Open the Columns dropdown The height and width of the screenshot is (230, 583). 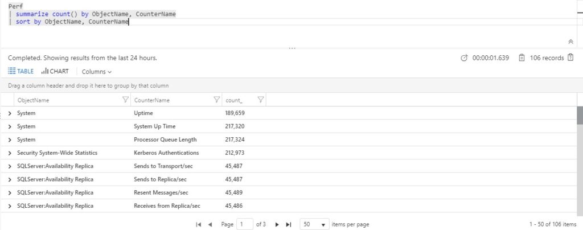(x=97, y=72)
